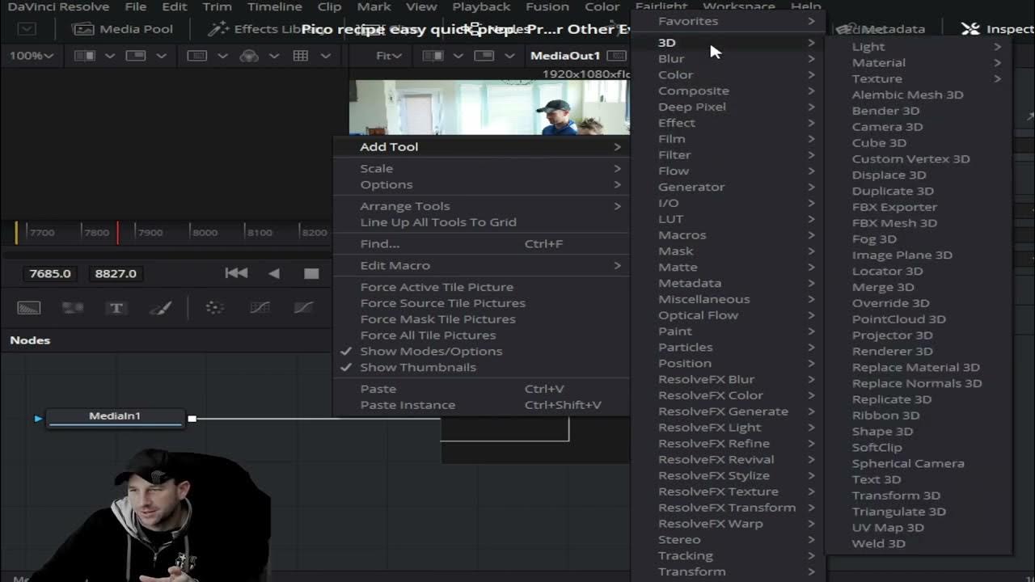1035x582 pixels.
Task: Open the chevron next to the grid guides icon
Action: coord(325,56)
